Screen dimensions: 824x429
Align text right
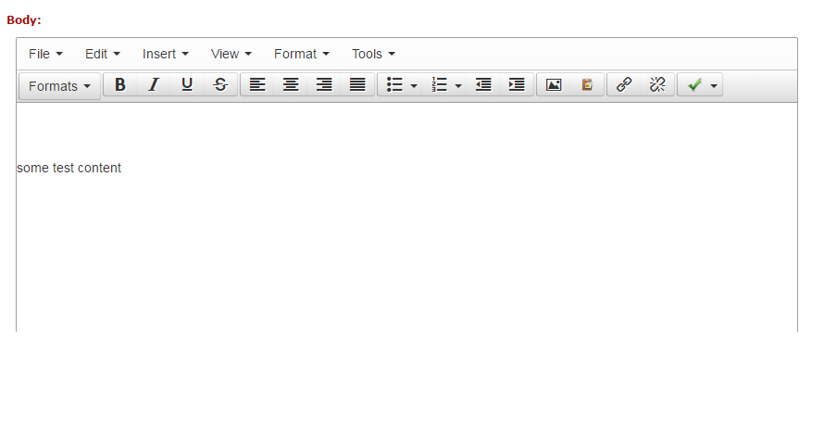[x=324, y=84]
